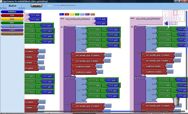This screenshot has width=188, height=114.
Task: Click the left arrow to My Blocks
Action: (x=4, y=6)
